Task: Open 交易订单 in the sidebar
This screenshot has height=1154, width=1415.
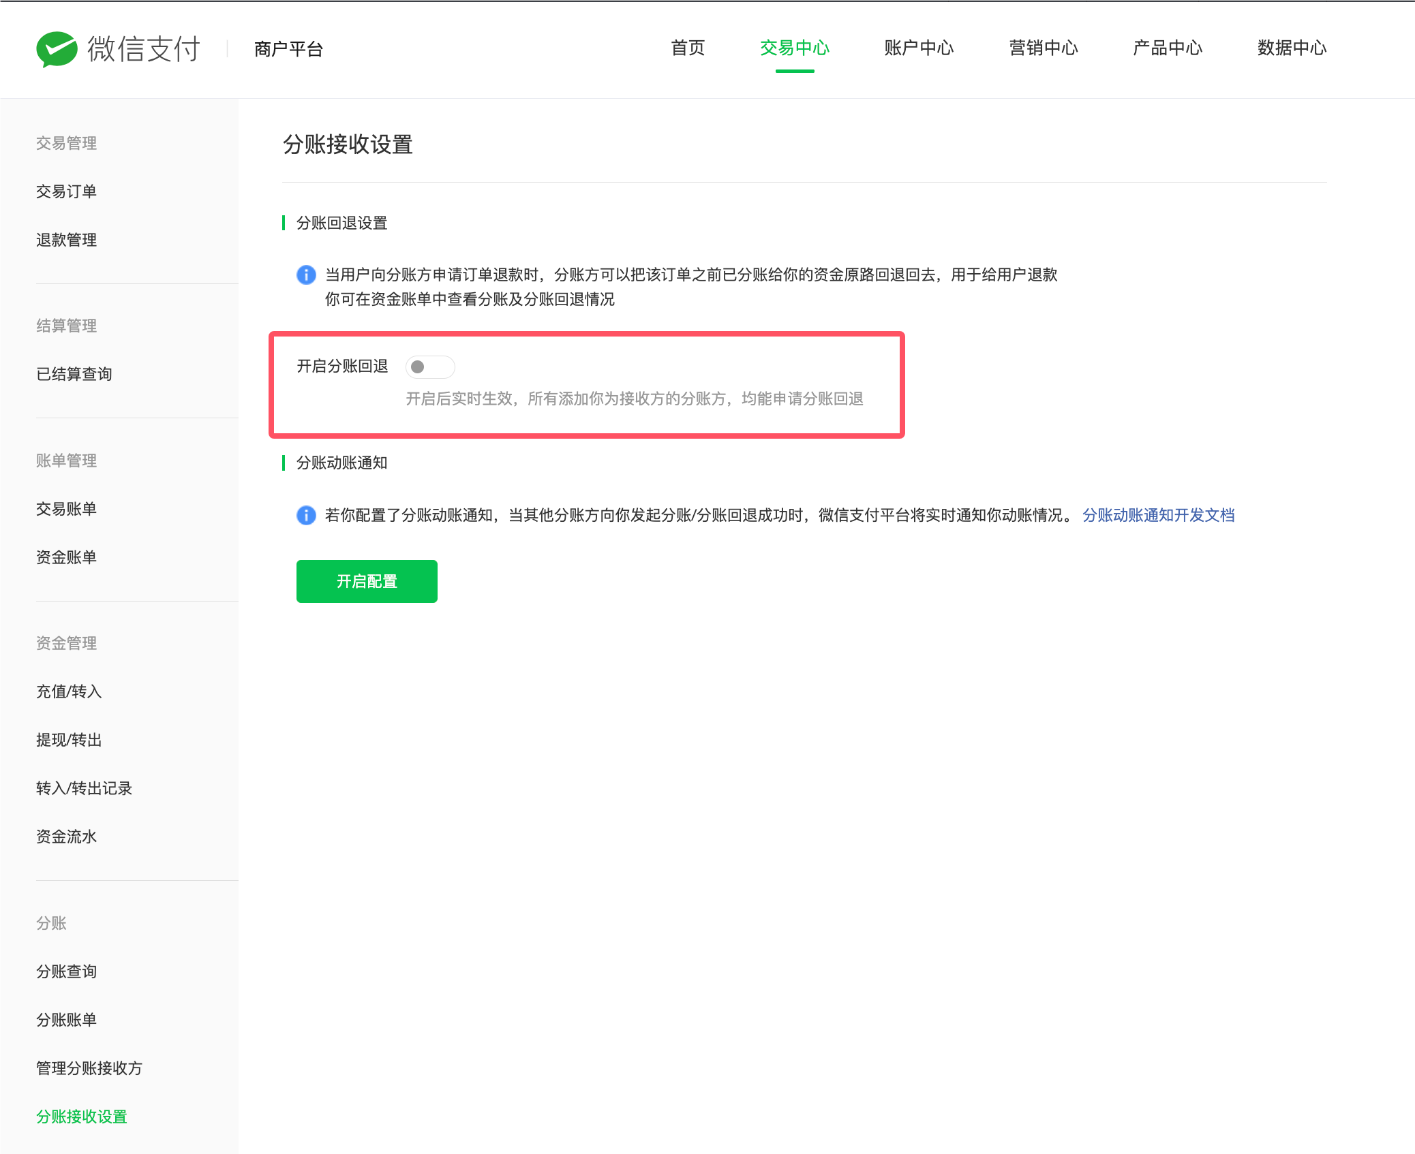Action: tap(66, 191)
